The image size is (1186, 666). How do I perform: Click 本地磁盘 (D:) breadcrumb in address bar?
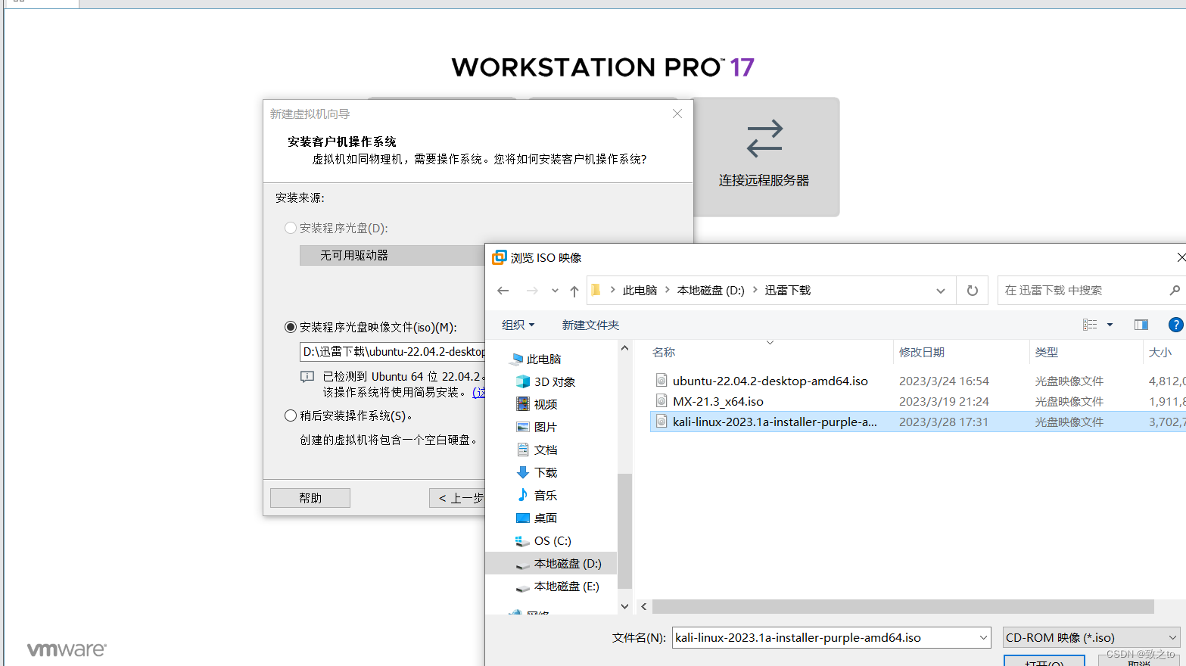click(711, 290)
